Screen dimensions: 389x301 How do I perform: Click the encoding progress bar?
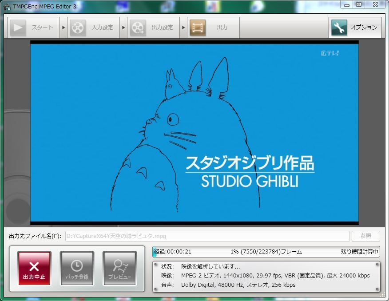266,252
